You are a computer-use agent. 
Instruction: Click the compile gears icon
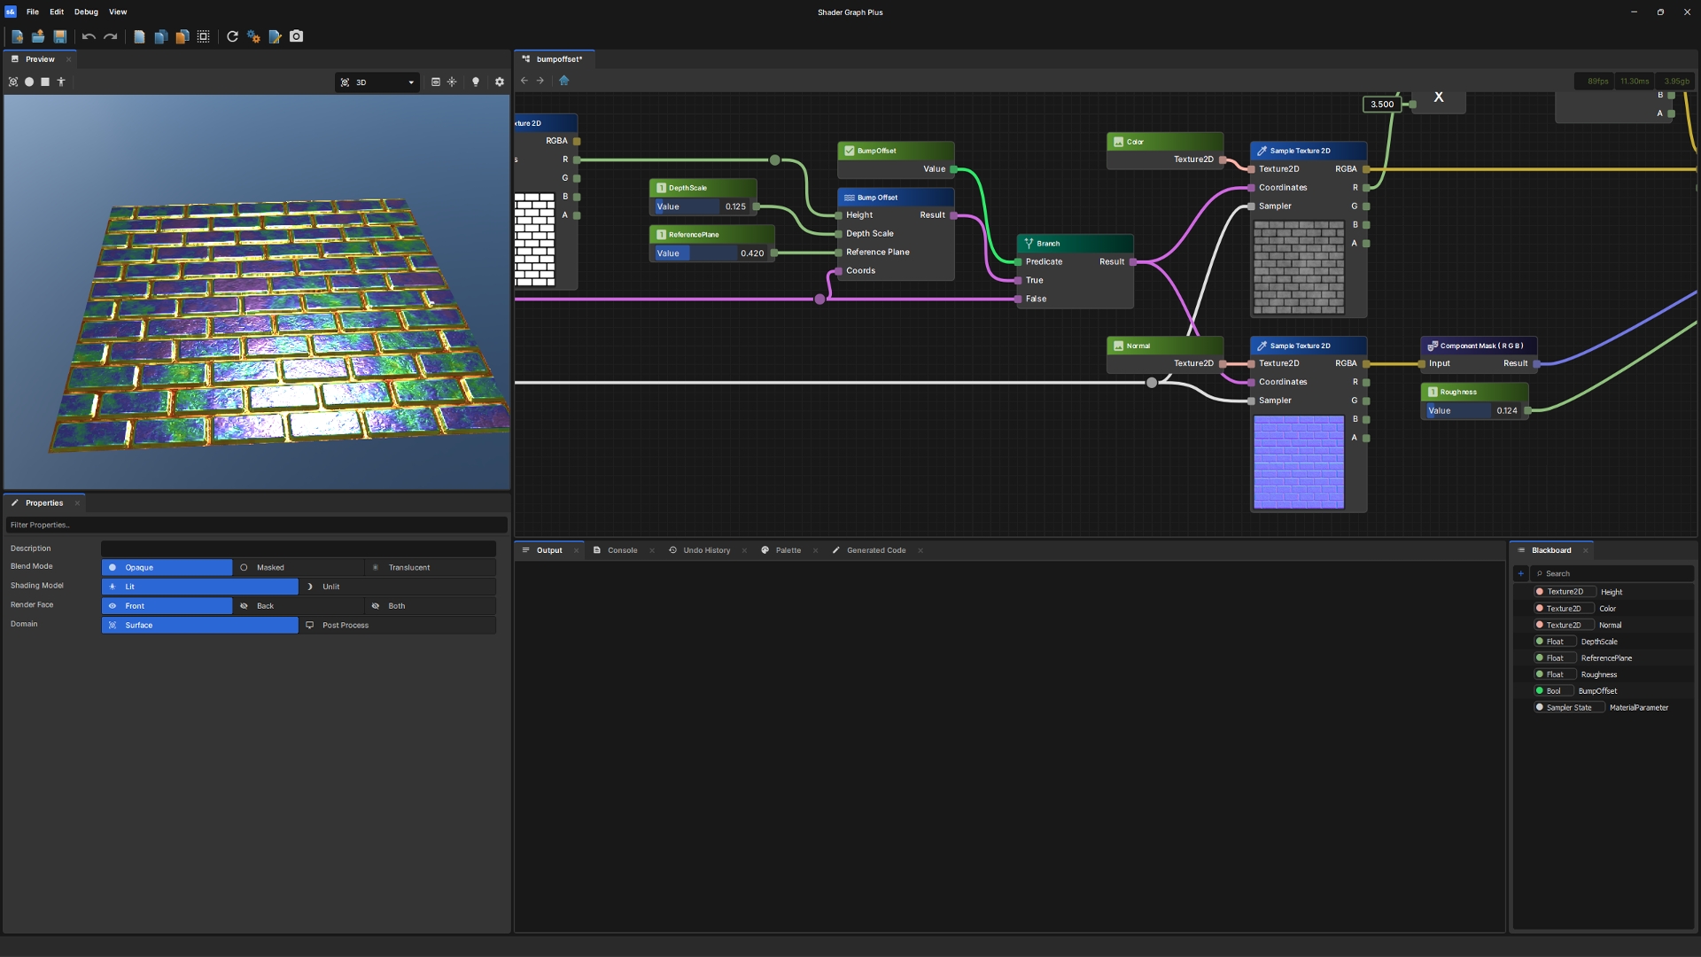tap(253, 36)
